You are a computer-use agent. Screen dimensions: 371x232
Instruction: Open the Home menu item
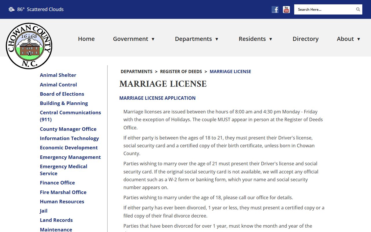[86, 39]
